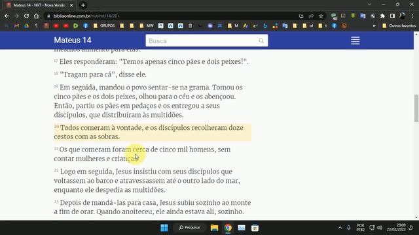Click the verse 'Em seguida, mandou o povo'
Viewport: 419px width, 235px height.
149,101
